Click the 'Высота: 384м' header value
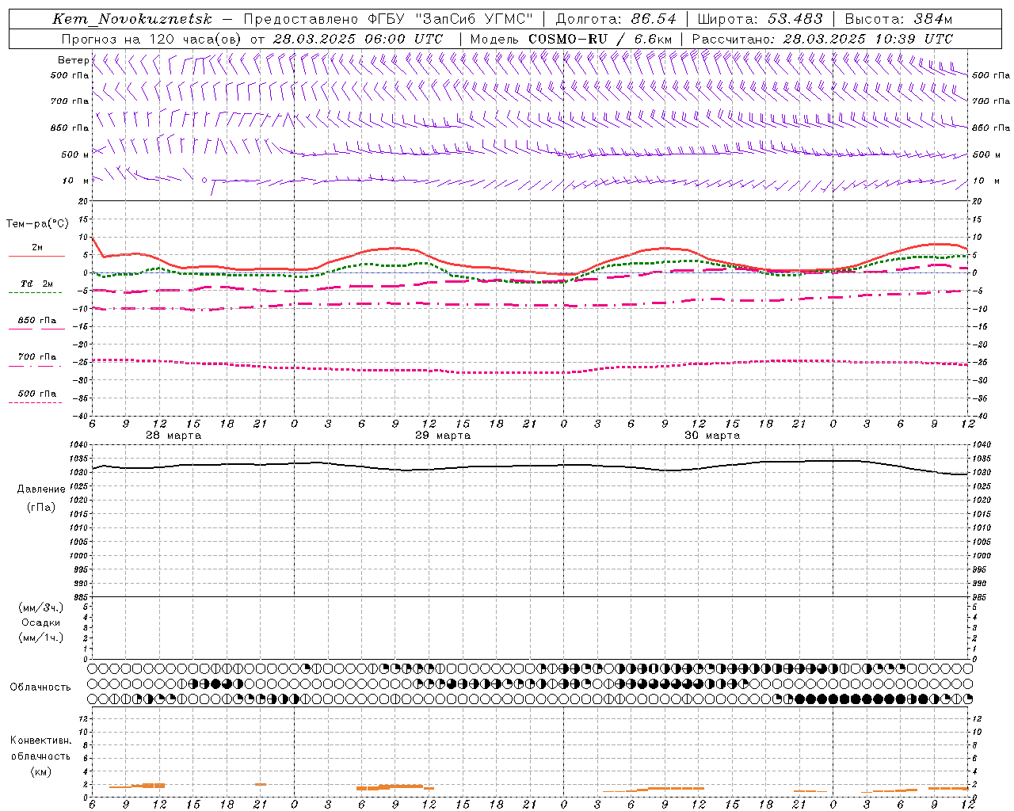Viewport: 1014px width, 811px height. point(899,19)
